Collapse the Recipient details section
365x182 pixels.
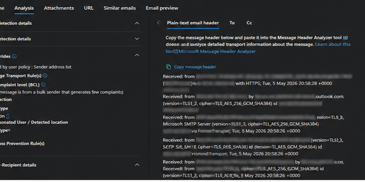pyautogui.click(x=137, y=165)
